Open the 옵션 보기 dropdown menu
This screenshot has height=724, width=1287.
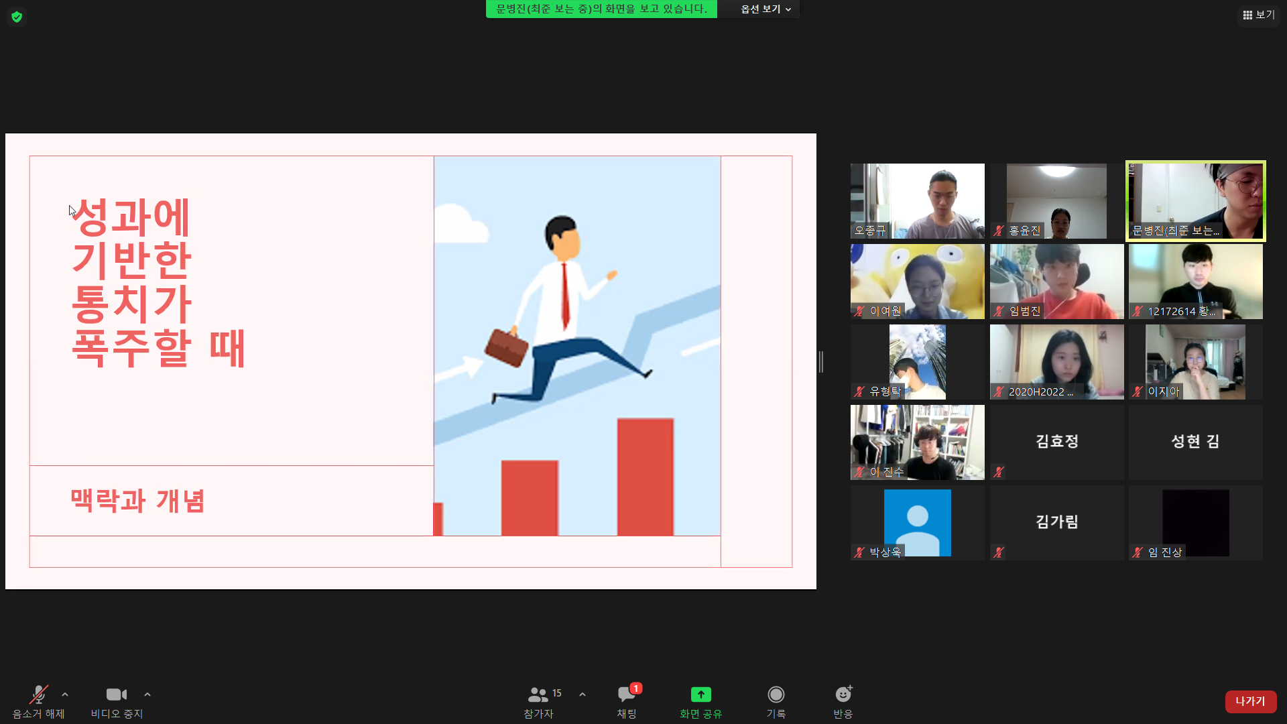tap(765, 9)
